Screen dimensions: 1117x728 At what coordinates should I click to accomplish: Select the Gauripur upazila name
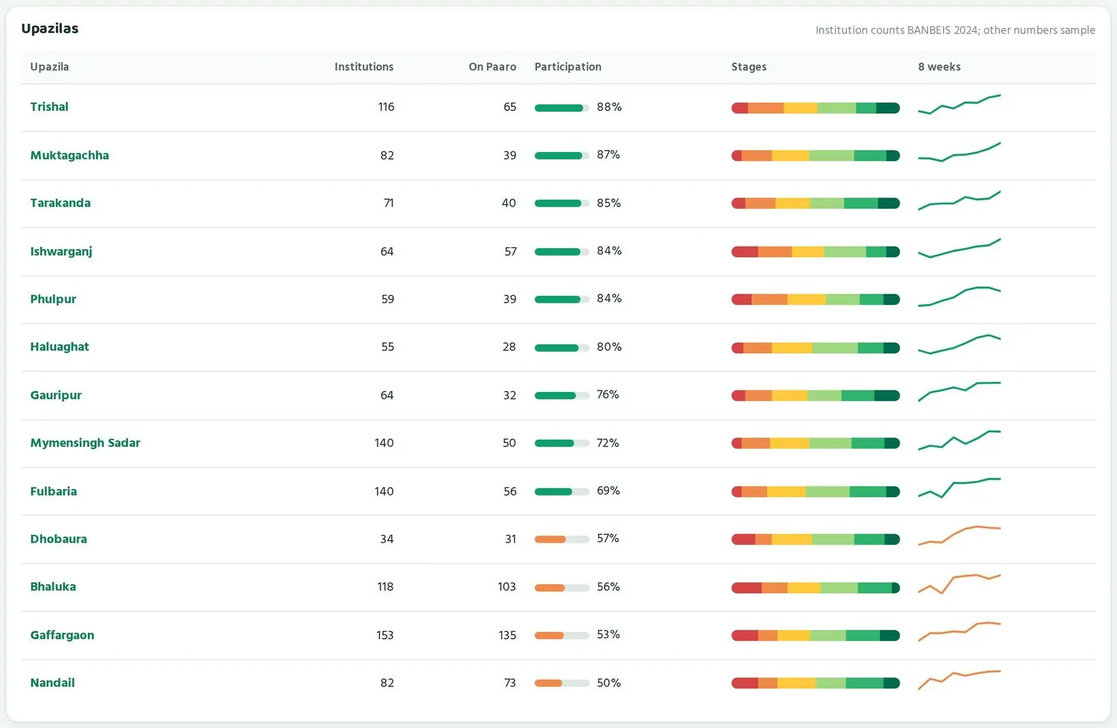(x=56, y=396)
